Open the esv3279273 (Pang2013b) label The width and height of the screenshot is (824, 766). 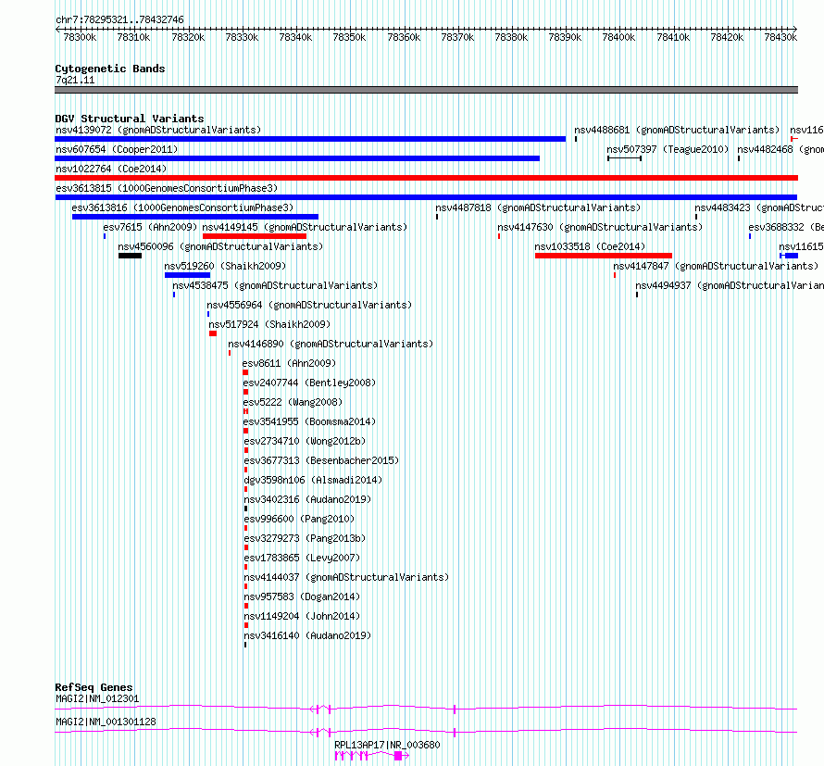[x=305, y=538]
